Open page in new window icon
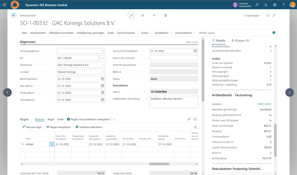 pos(268,15)
